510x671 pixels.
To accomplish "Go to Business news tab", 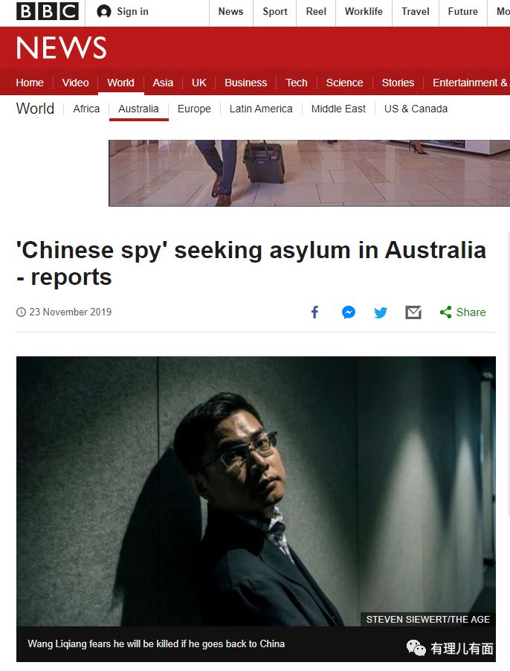I will (246, 83).
